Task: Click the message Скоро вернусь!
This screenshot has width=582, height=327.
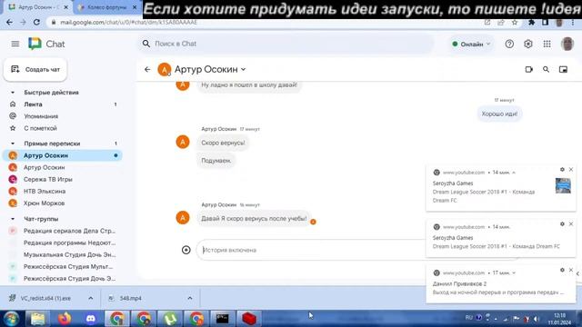Action: pyautogui.click(x=223, y=143)
